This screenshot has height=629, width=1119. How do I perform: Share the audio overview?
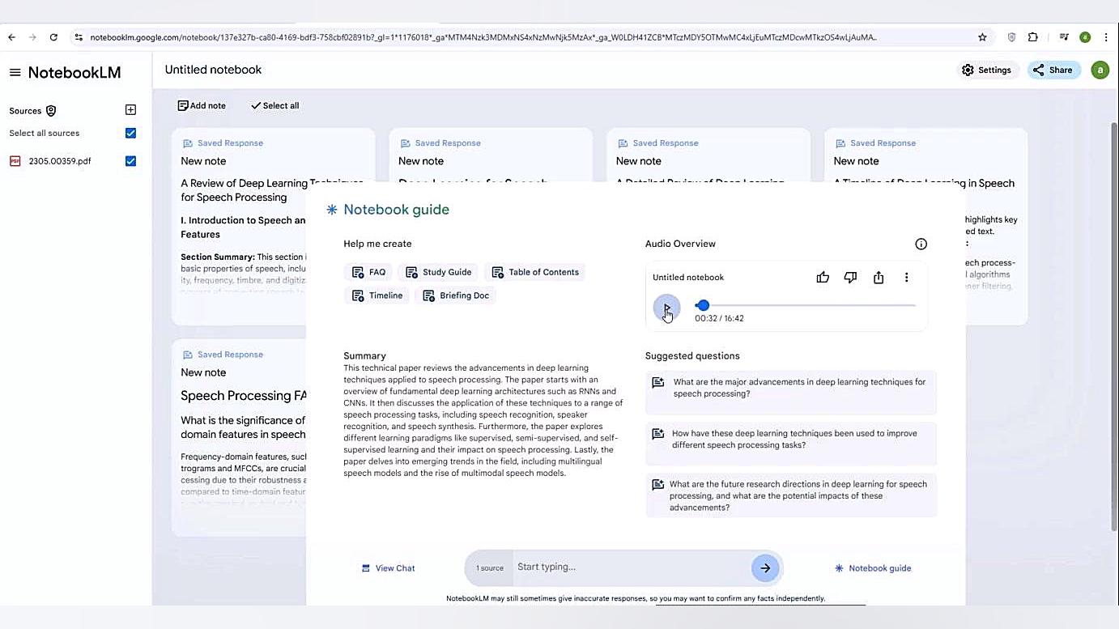879,278
